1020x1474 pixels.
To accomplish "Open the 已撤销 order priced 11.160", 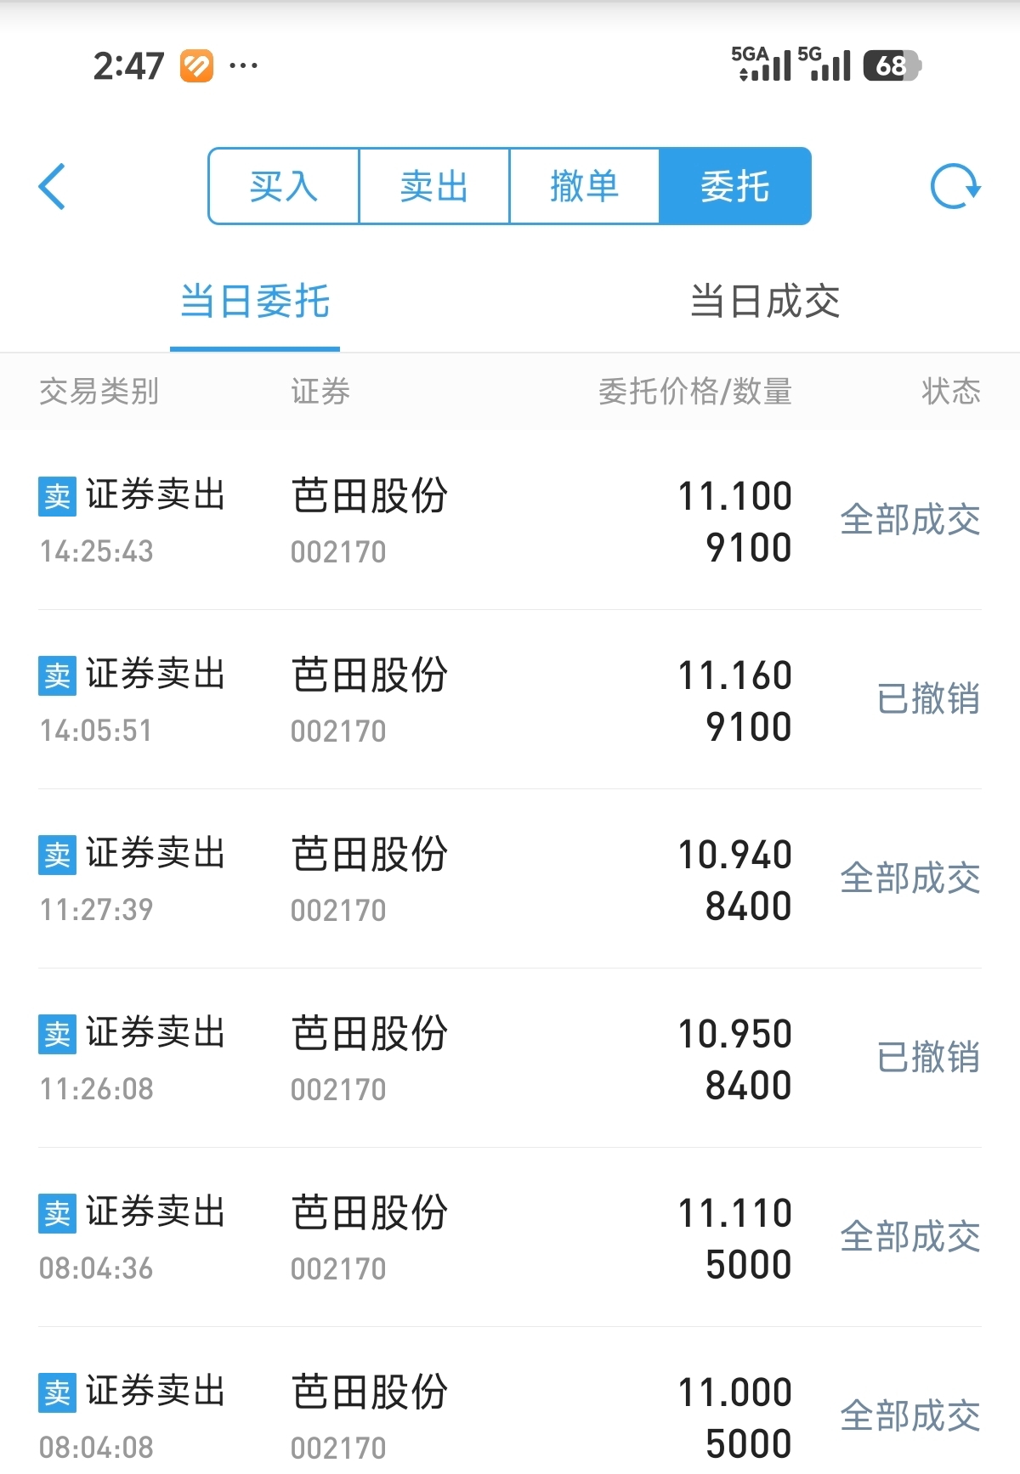I will [x=510, y=699].
